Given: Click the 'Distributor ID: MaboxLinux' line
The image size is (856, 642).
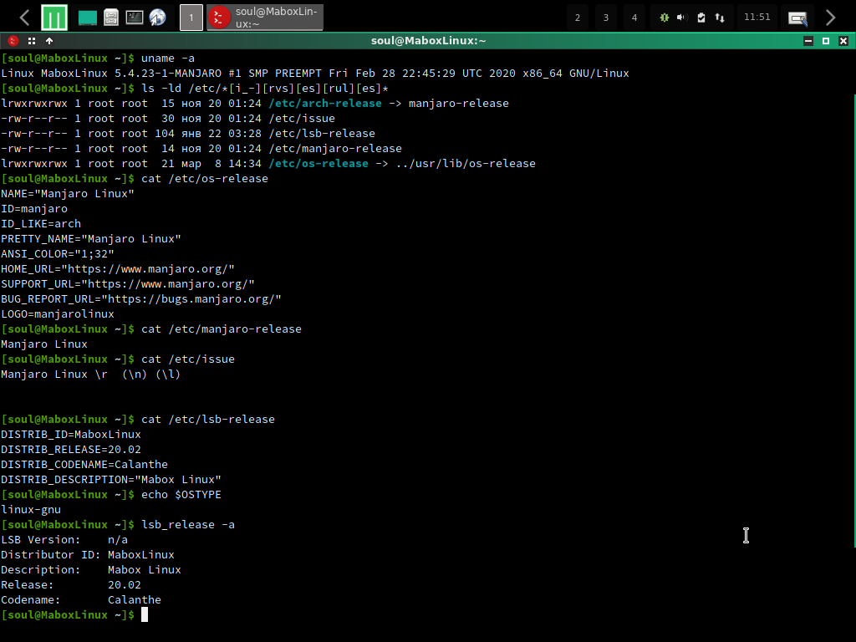Looking at the screenshot, I should tap(88, 555).
